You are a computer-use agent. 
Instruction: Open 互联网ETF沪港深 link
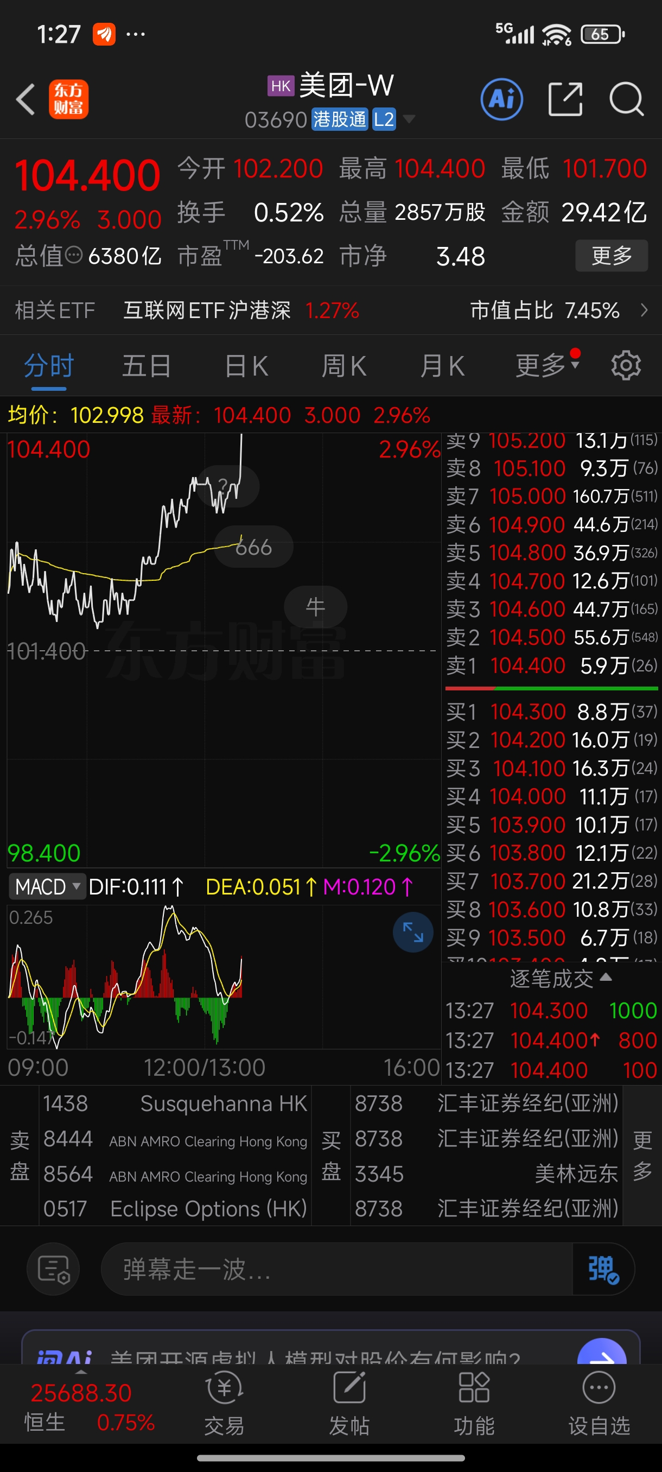point(207,310)
